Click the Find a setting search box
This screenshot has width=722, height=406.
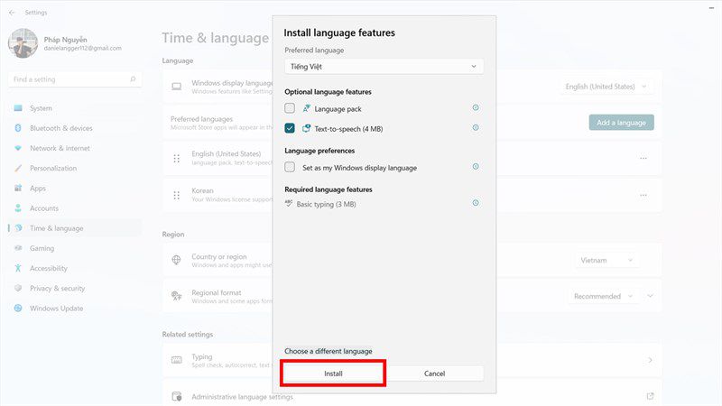75,79
